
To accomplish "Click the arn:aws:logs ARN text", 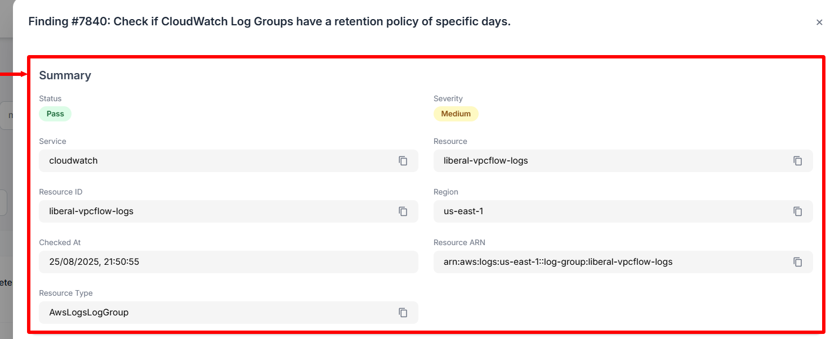I will point(557,262).
